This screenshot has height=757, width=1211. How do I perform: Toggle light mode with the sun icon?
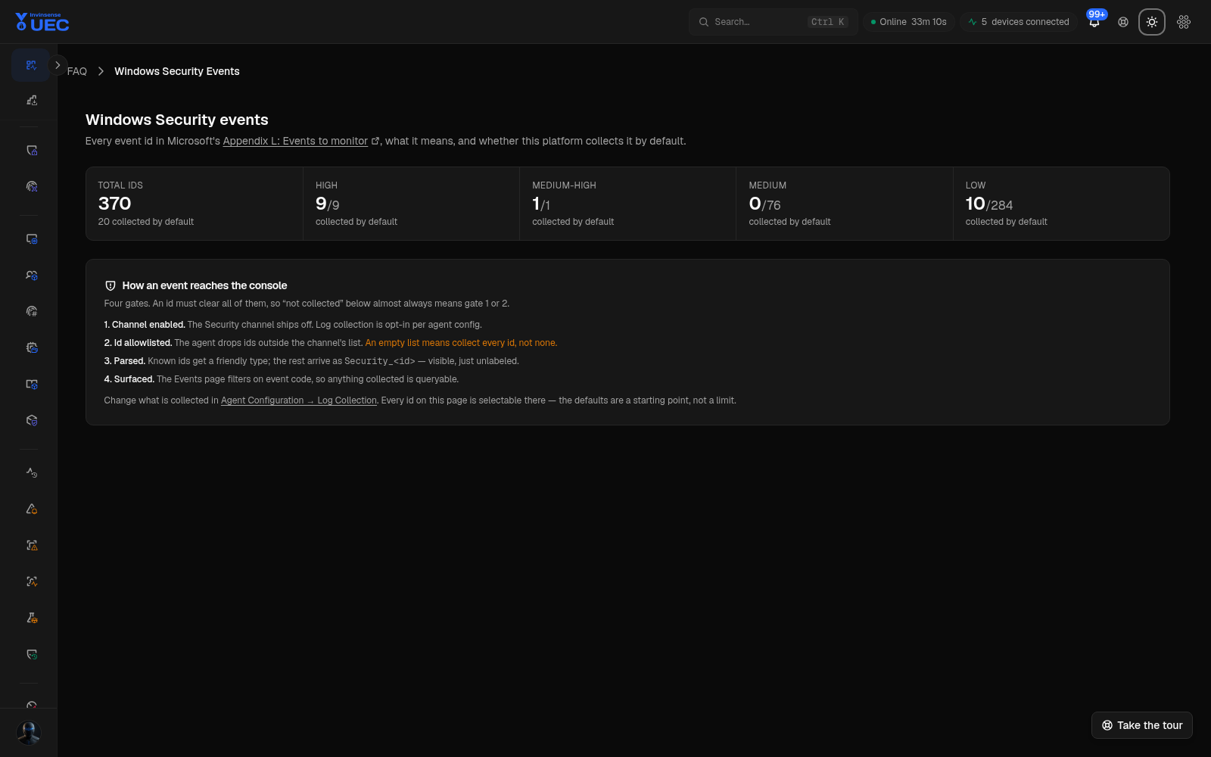coord(1152,22)
